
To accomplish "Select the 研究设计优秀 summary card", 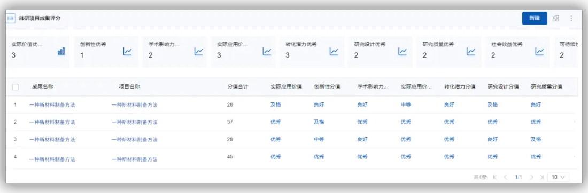I will pos(381,52).
